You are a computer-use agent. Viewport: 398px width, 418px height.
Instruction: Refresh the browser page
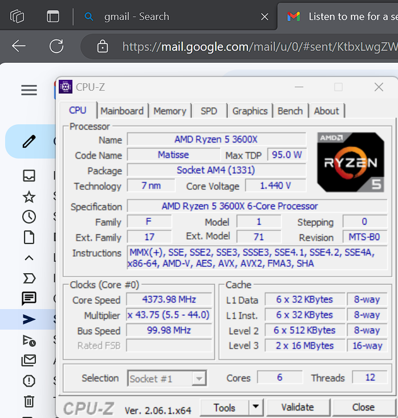[56, 46]
